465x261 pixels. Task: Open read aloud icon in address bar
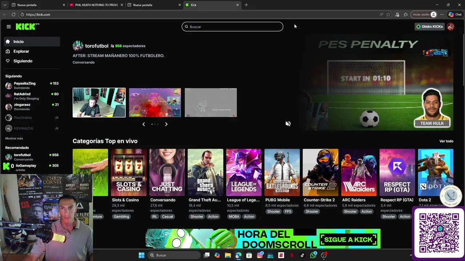(381, 14)
